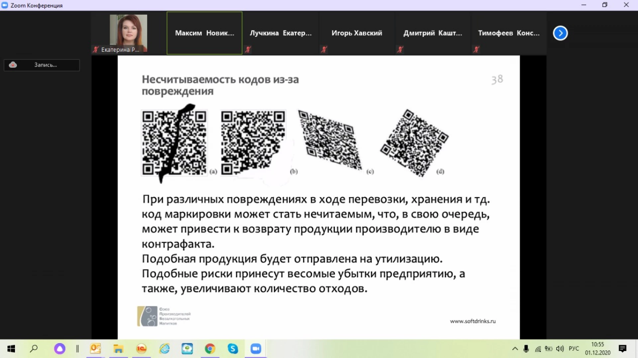638x358 pixels.
Task: Click the rotated QR code image (d)
Action: coord(414,143)
